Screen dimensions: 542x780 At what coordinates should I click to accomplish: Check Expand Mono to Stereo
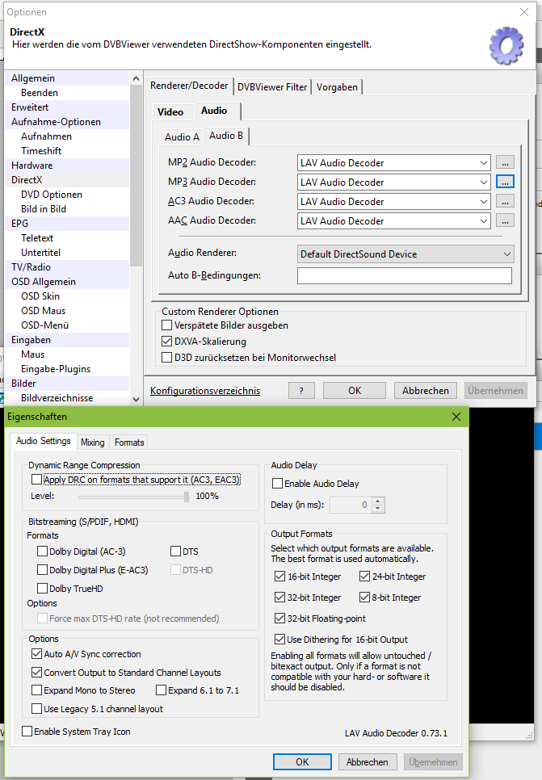[36, 690]
